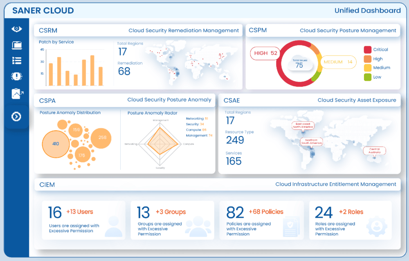The image size is (409, 261).
Task: Click the Critical red legend swatch
Action: click(x=368, y=49)
